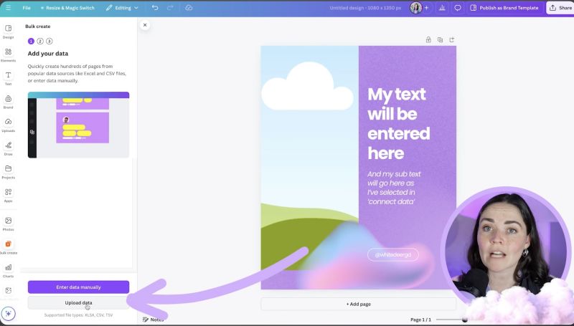Image resolution: width=574 pixels, height=326 pixels.
Task: Click the + Add page button
Action: point(358,304)
